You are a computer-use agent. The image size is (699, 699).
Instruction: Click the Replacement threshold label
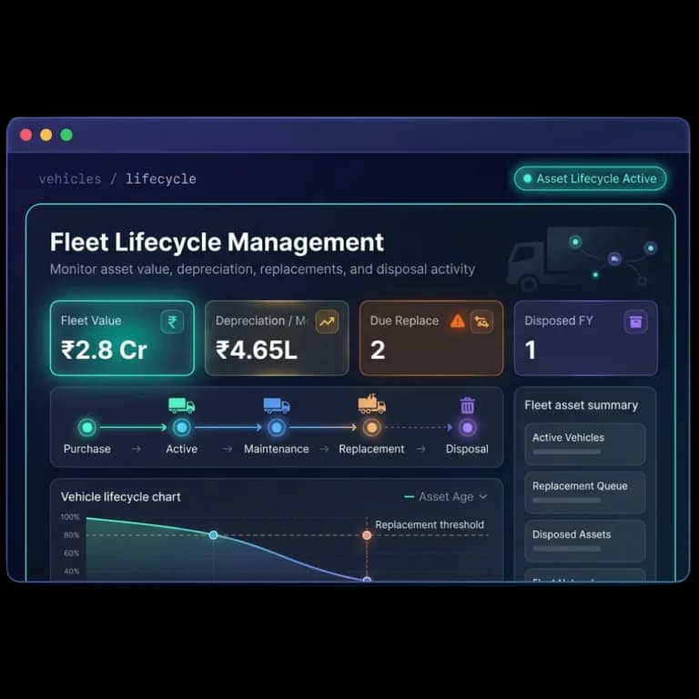pos(430,524)
